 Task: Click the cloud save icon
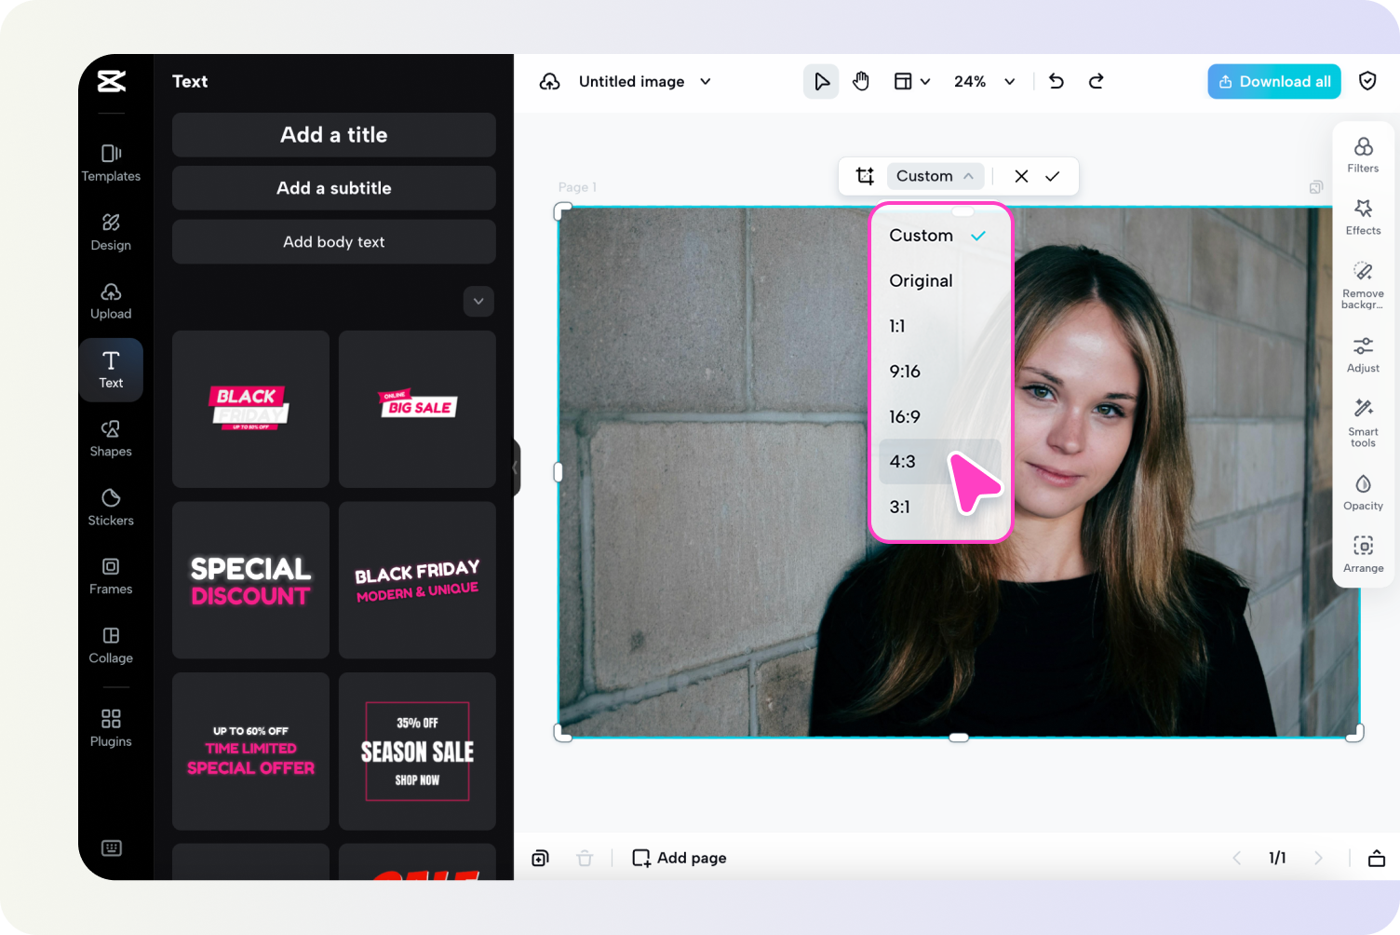(550, 82)
